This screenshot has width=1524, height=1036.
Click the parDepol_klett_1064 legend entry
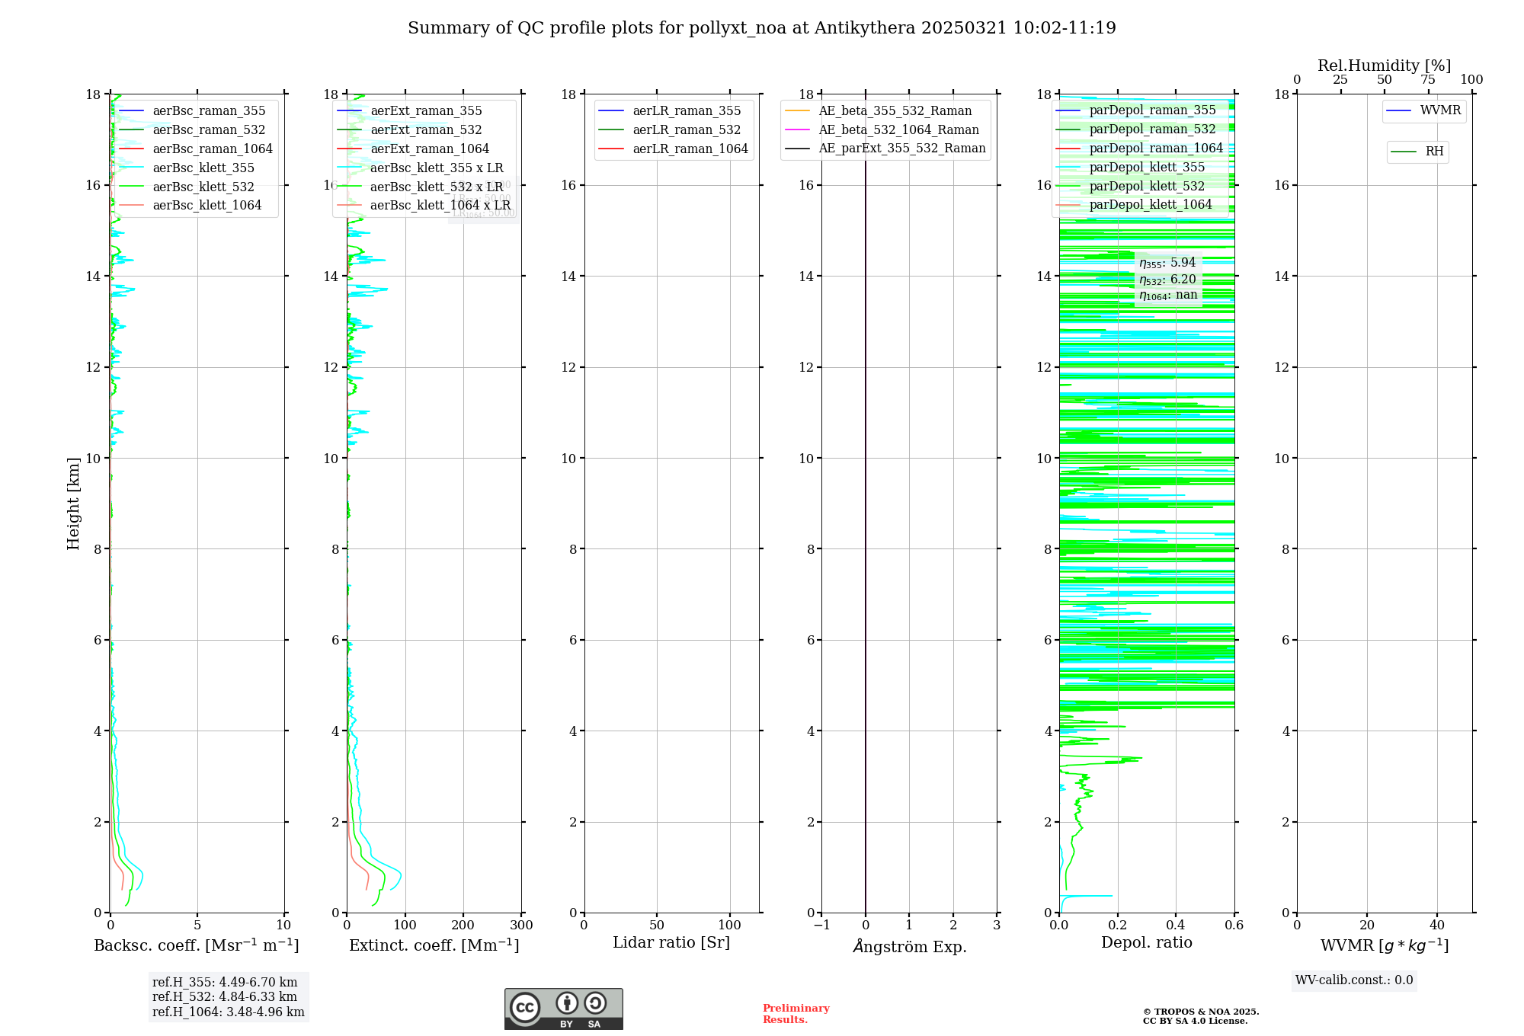coord(1135,205)
